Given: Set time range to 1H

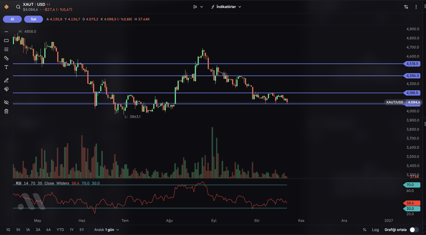Looking at the screenshot, I should 18,230.
